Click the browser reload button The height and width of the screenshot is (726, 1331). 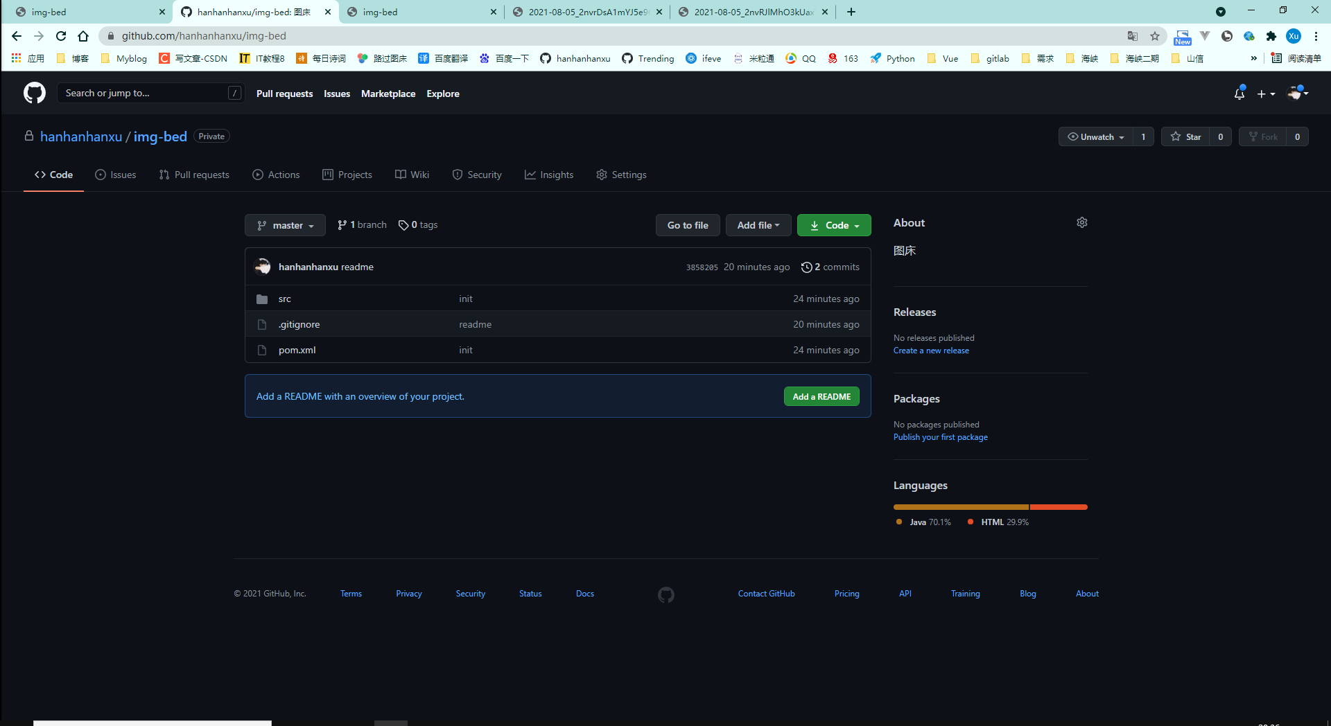[x=61, y=36]
